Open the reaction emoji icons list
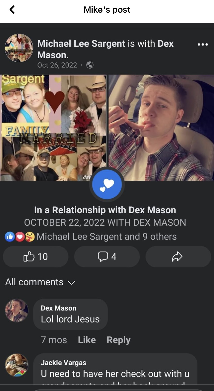 click(x=20, y=237)
